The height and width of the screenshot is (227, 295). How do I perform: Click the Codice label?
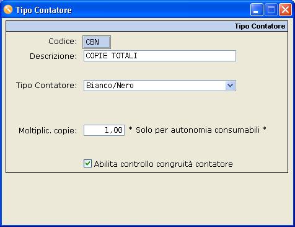(63, 42)
